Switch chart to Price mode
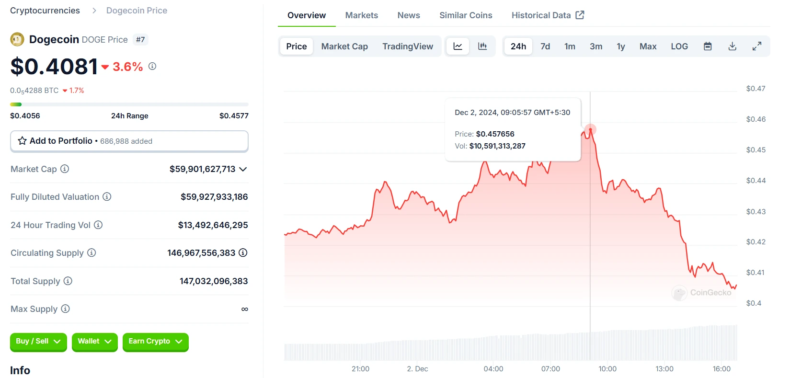This screenshot has width=790, height=378. point(297,46)
